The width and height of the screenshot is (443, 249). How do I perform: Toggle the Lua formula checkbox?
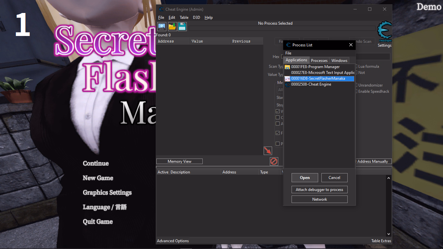[356, 66]
